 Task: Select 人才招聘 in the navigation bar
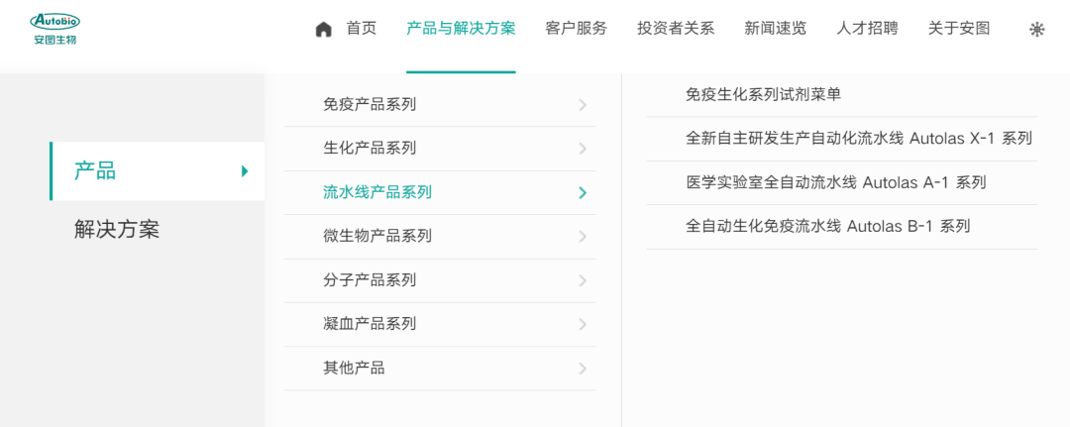coord(867,29)
